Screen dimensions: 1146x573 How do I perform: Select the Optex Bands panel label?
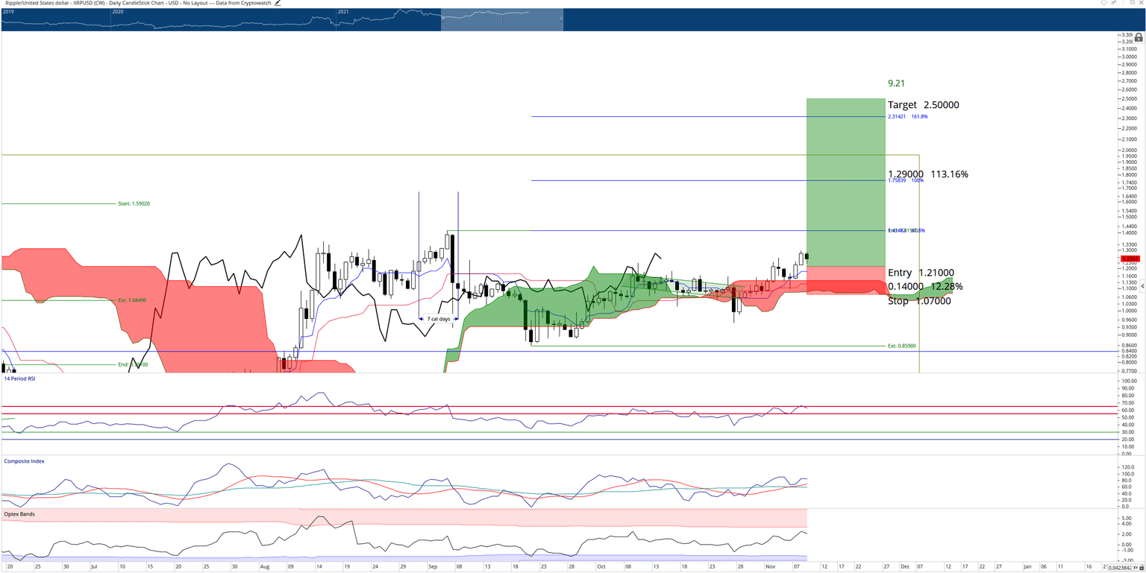(19, 514)
